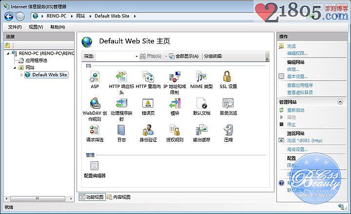Open the 帮助(H) menu
This screenshot has width=351, height=214.
(58, 27)
